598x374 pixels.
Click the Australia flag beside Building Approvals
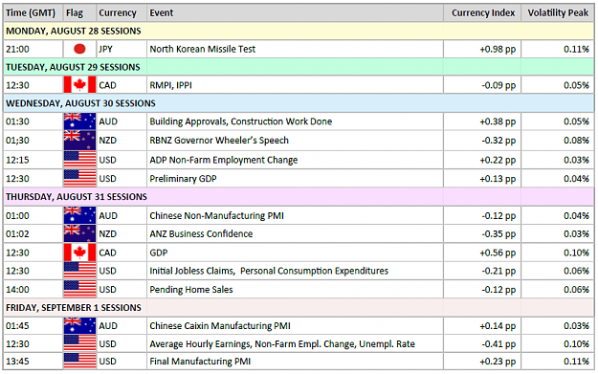pos(79,121)
